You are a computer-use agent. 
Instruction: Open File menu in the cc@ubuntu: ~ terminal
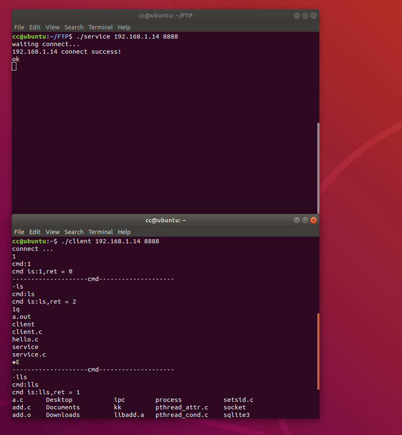[19, 232]
